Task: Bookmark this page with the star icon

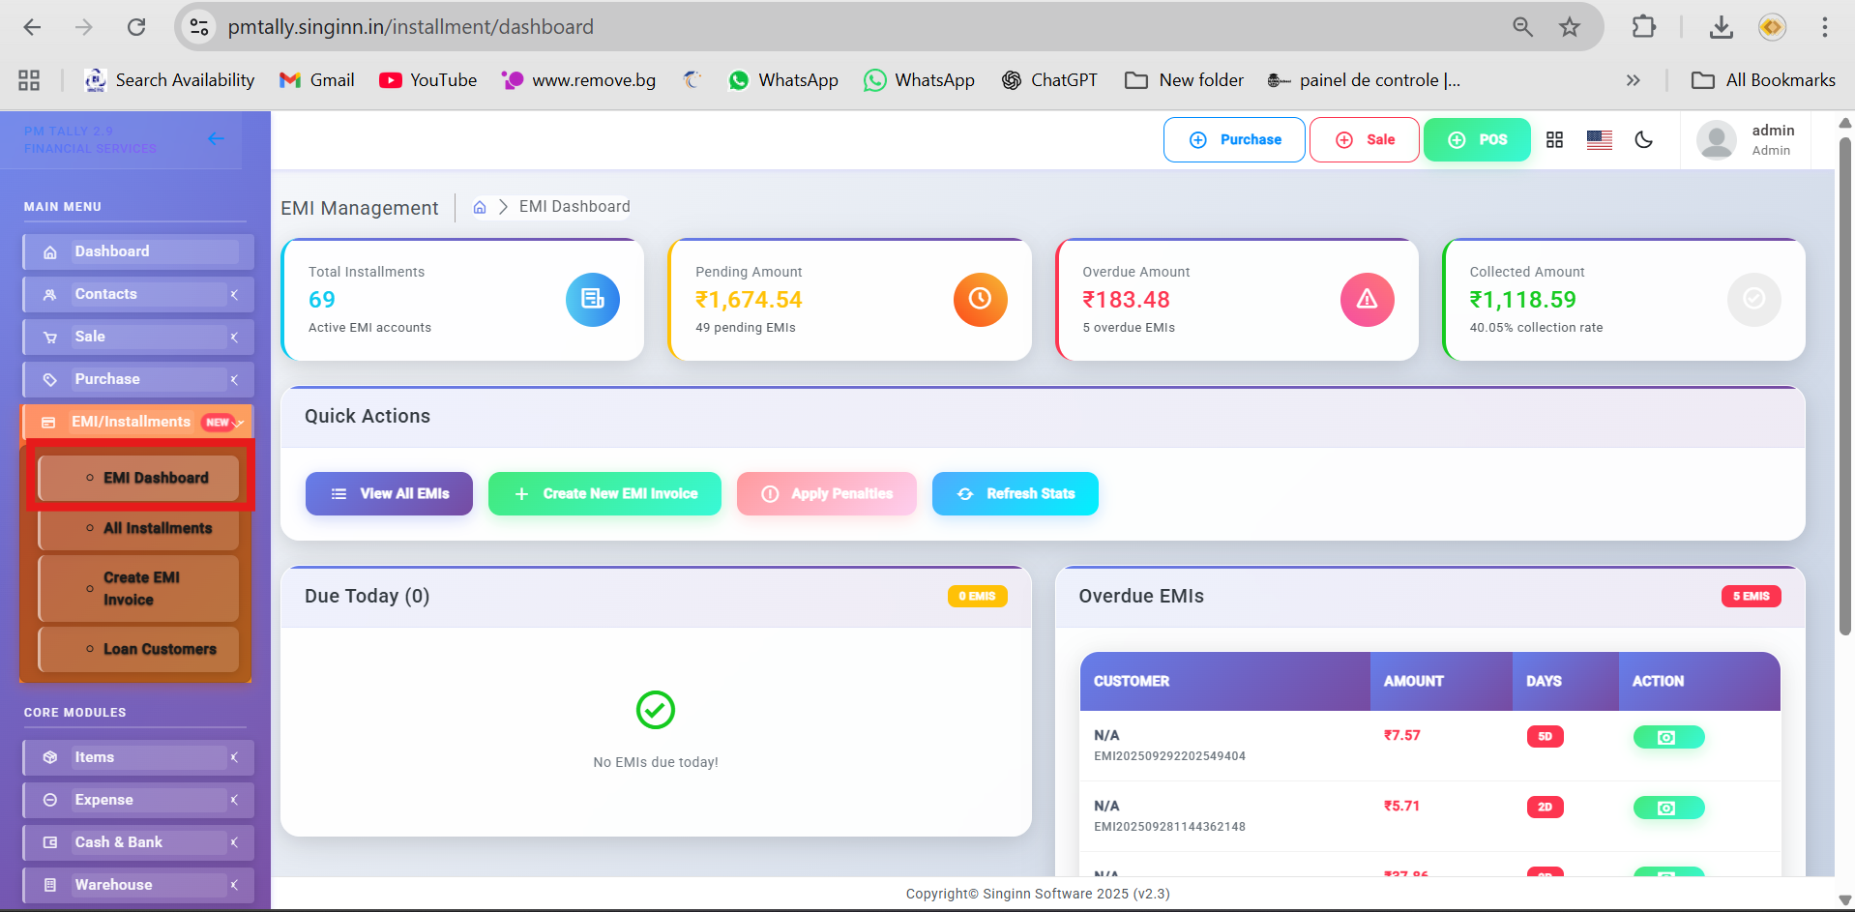Action: tap(1569, 27)
